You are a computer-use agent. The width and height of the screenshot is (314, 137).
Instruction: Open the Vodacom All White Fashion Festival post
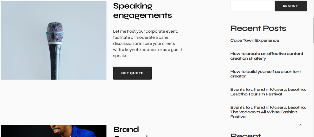(268, 112)
